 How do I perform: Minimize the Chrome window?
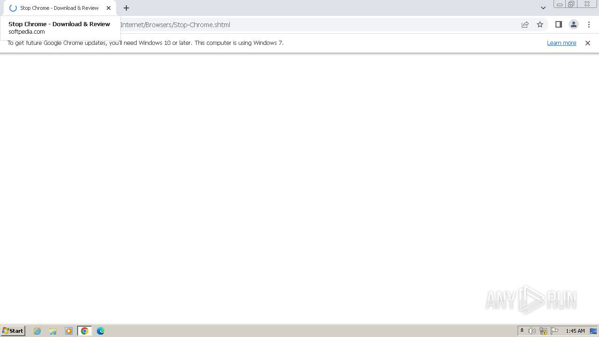pyautogui.click(x=559, y=4)
